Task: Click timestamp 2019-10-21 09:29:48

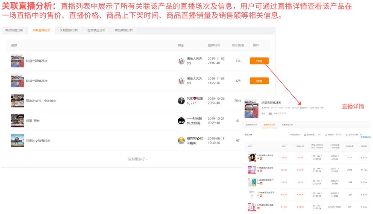Action: [216, 121]
